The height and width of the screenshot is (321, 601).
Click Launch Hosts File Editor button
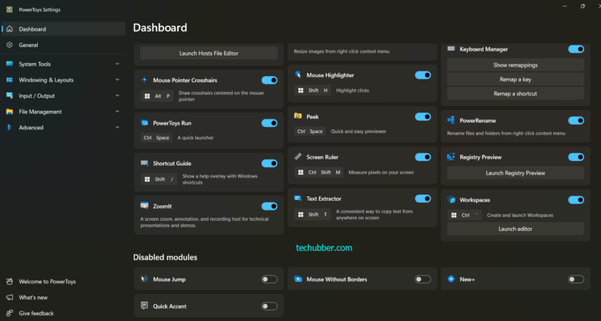pos(209,53)
